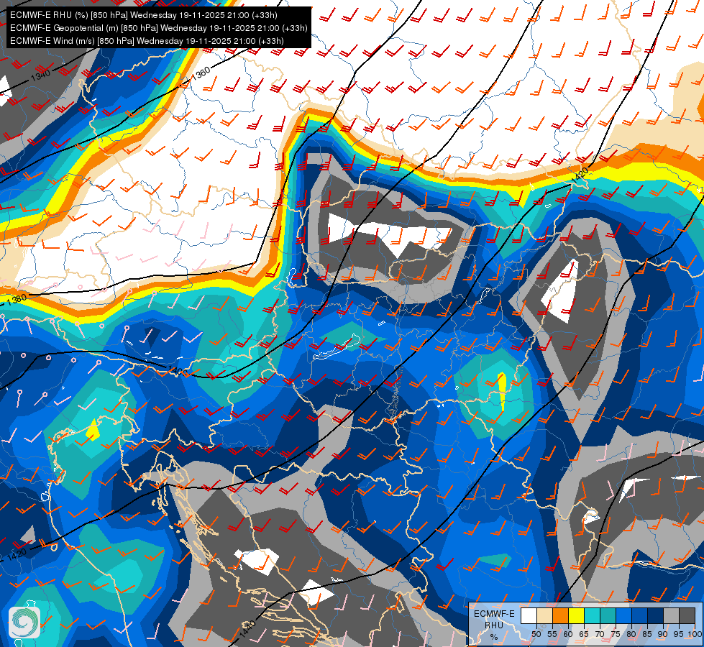Screen dimensions: 704x647
Task: Select the ECMWF-E RHU (%) header line
Action: coord(144,15)
